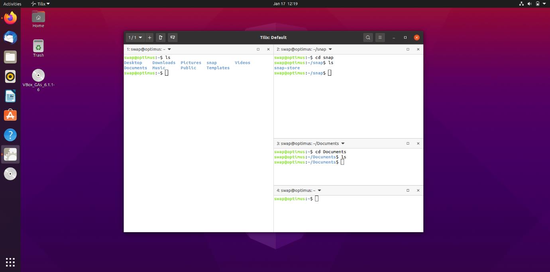Close terminal 2 ~/snap pane
550x272 pixels.
[418, 49]
